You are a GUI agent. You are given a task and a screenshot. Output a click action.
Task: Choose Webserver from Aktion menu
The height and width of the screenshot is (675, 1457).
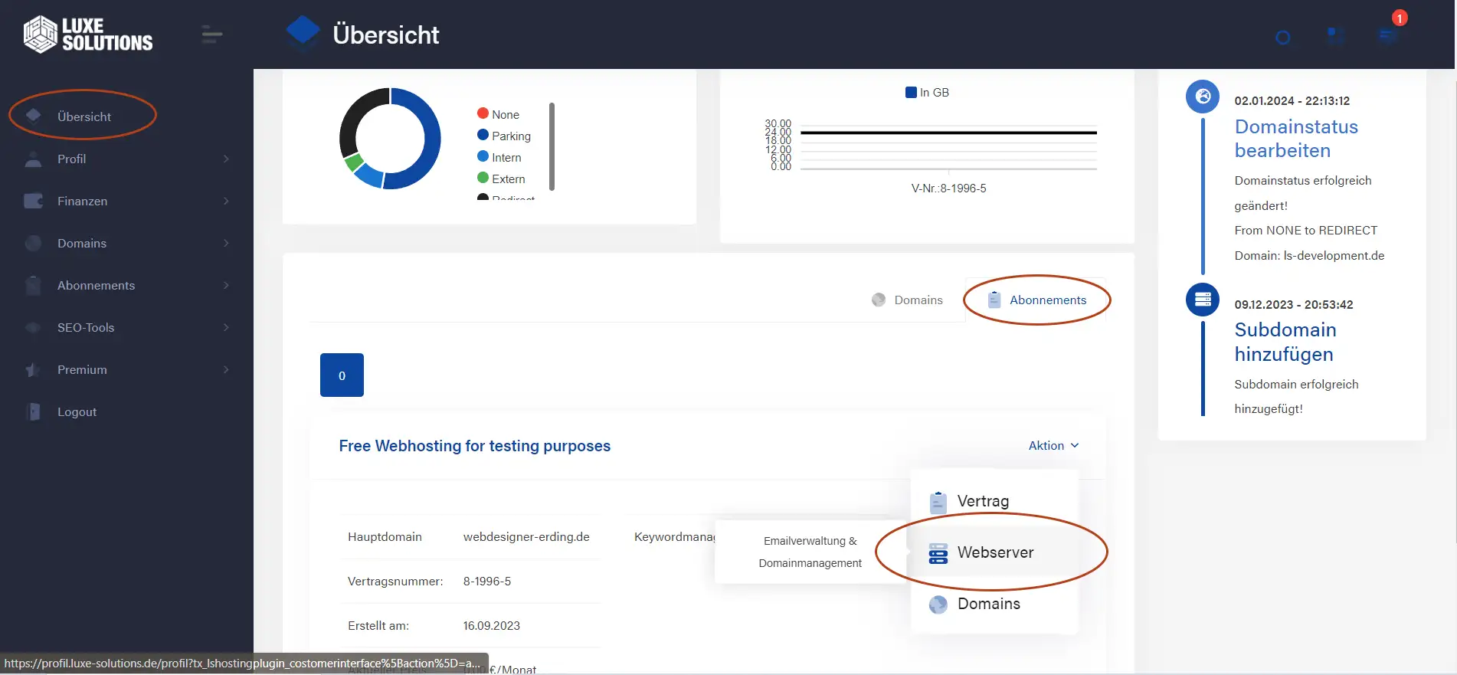(x=994, y=552)
